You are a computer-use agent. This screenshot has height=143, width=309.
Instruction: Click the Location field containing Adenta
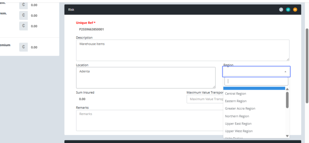pyautogui.click(x=145, y=78)
